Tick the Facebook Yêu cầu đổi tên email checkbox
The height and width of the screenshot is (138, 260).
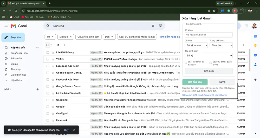pos(48,120)
